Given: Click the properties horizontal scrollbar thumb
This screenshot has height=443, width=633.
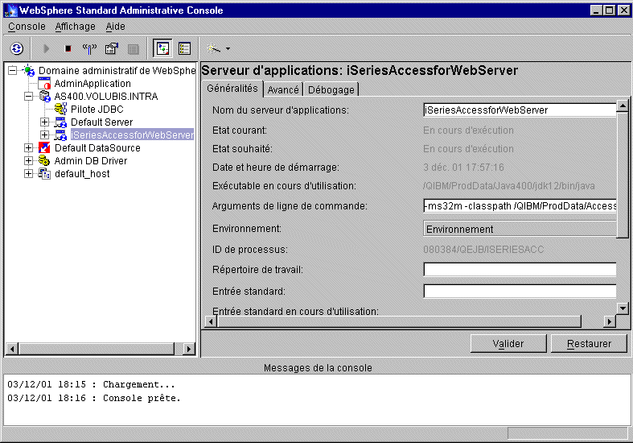Looking at the screenshot, I should coord(399,321).
